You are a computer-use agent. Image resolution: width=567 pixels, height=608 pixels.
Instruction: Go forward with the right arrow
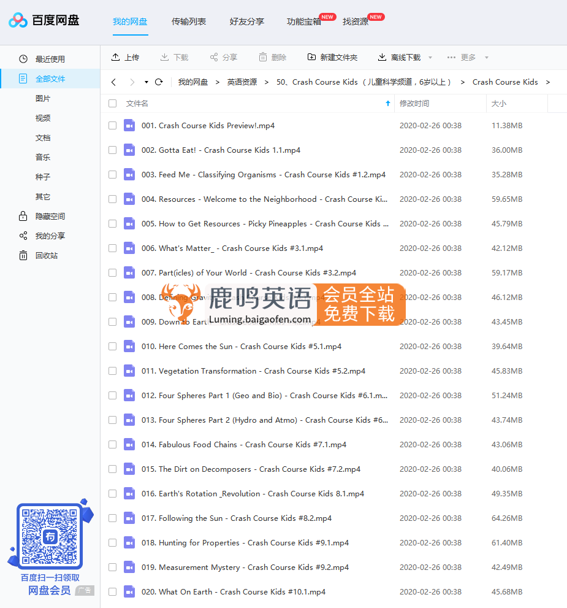(132, 82)
